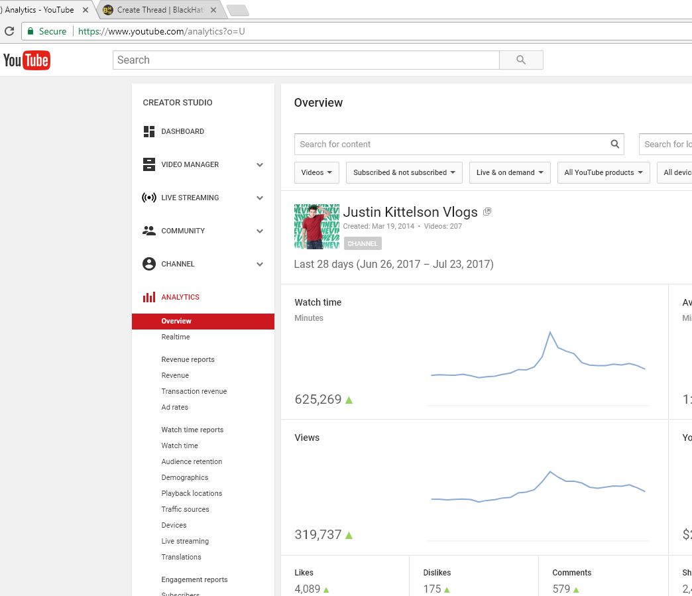Click the Analytics sidebar heading
This screenshot has height=596, width=692.
point(180,297)
